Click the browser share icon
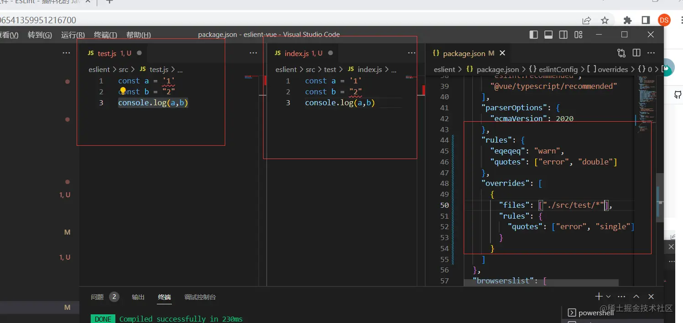The width and height of the screenshot is (683, 323). (x=587, y=20)
